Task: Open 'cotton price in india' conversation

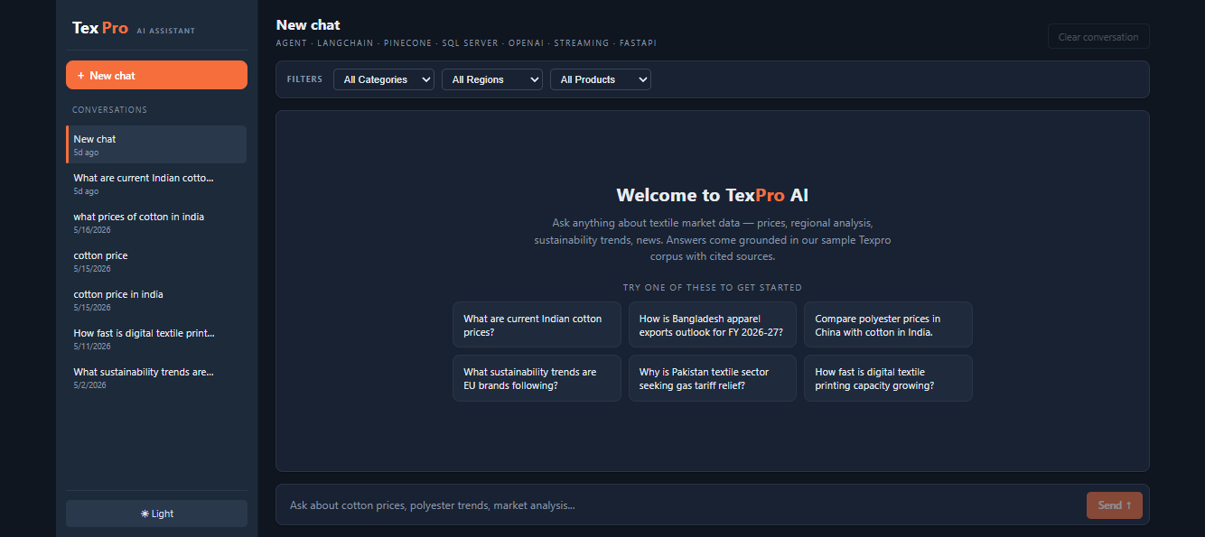Action: click(156, 300)
